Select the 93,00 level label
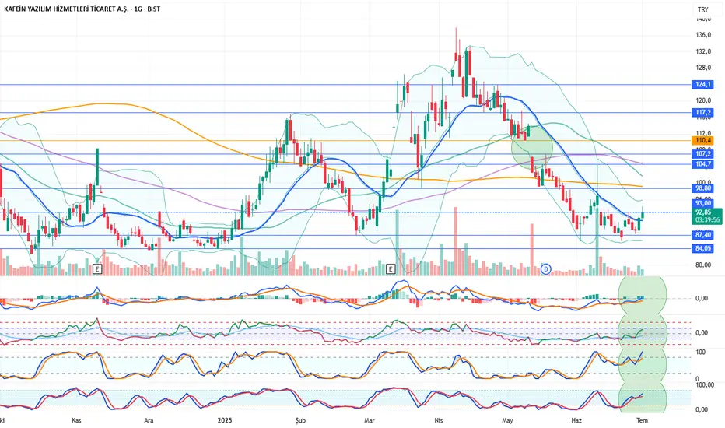 [x=702, y=203]
